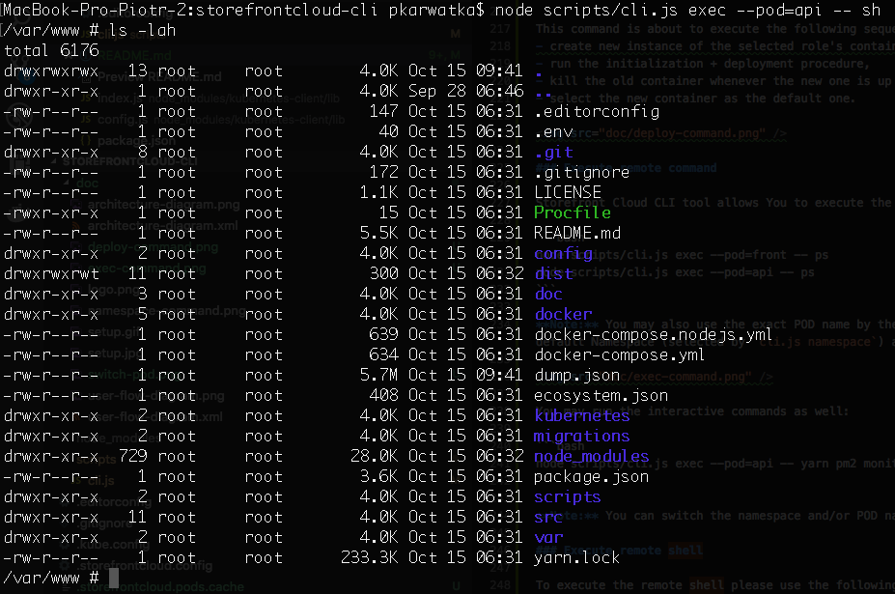Select docker-compose.nodejs.yml file name
The image size is (895, 594).
[653, 335]
